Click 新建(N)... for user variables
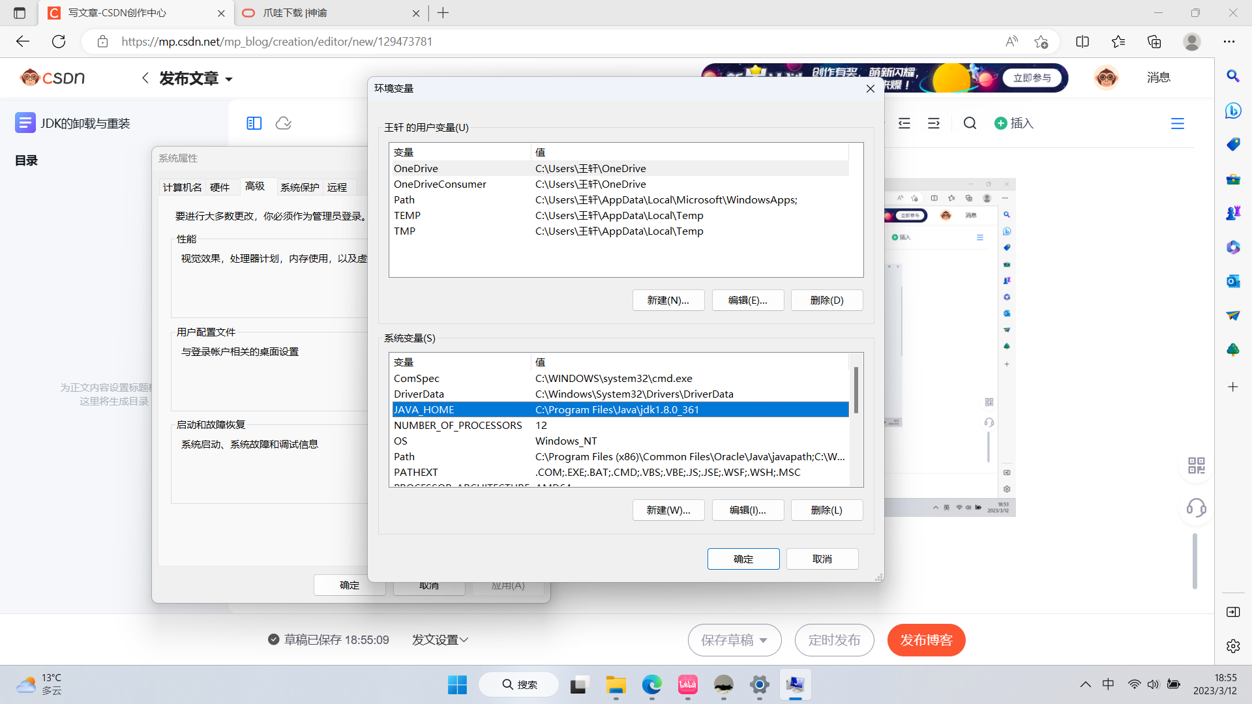The width and height of the screenshot is (1252, 704). [x=668, y=301]
